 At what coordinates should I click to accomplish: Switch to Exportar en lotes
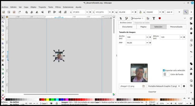[x=142, y=22]
